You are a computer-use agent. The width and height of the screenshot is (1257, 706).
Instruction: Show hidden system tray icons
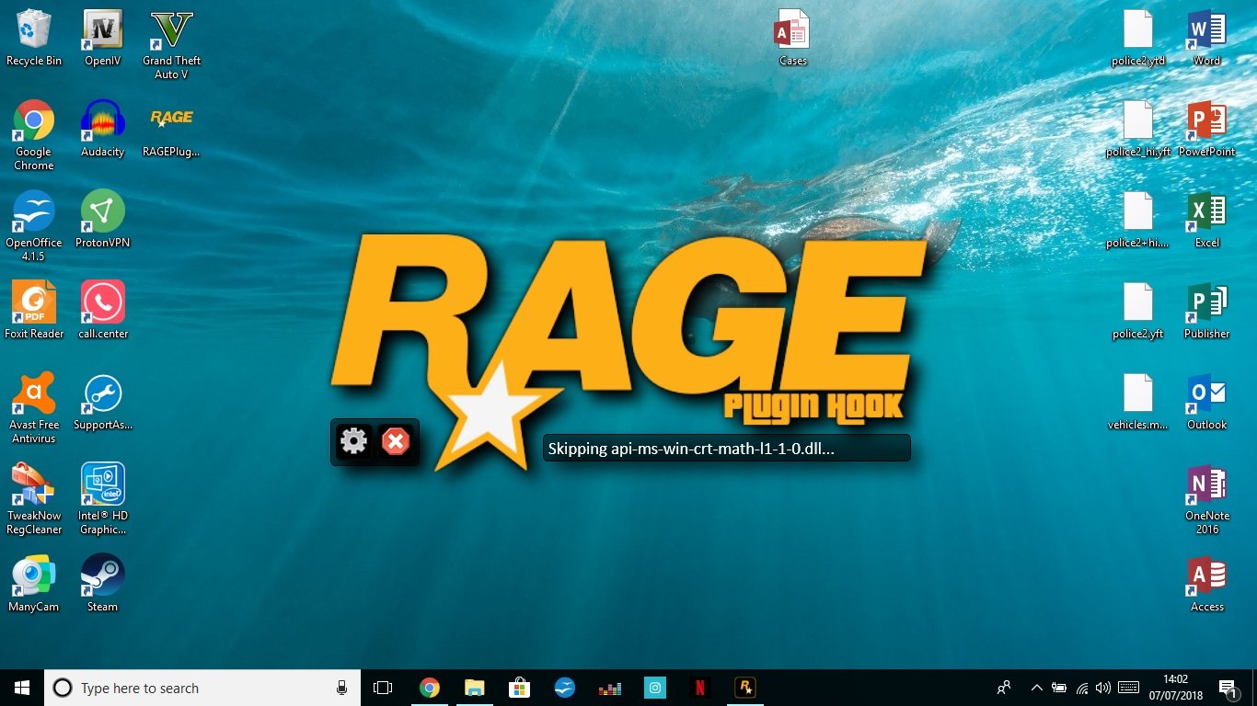[1036, 688]
